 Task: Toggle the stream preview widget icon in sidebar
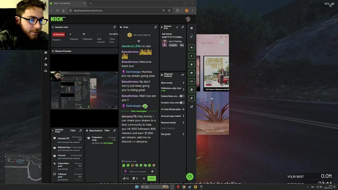(x=192, y=47)
